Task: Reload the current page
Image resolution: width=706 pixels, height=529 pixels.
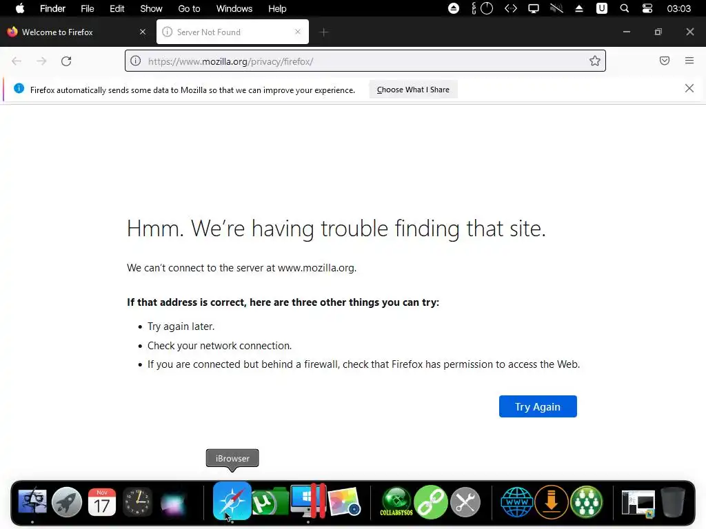Action: 66,61
